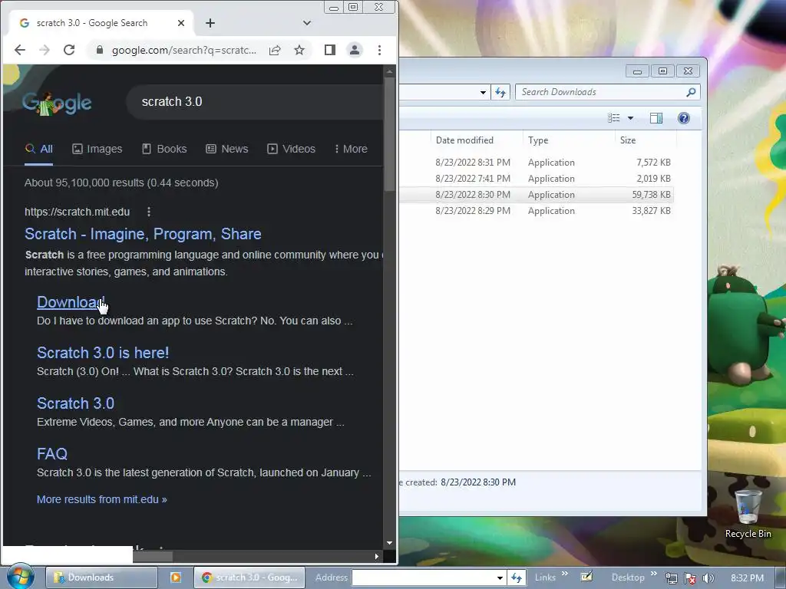Open Scratch - Imagine, Program, Share result

[143, 234]
